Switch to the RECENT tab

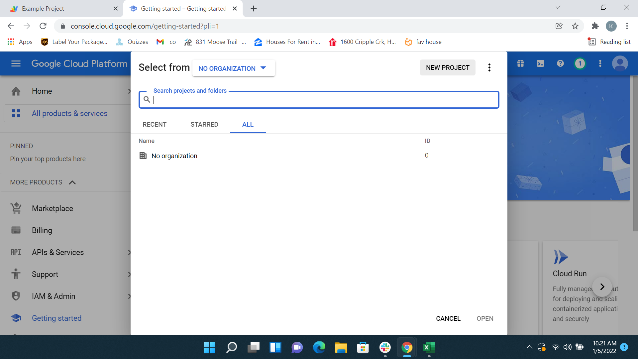[x=155, y=124]
